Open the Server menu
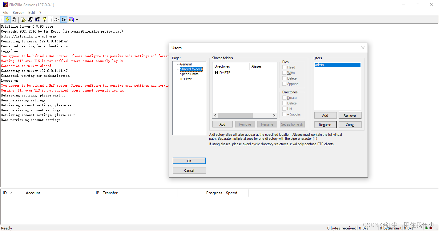Viewport: 439px width, 231px height. coord(18,13)
